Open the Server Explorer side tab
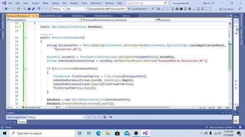 coord(3,21)
